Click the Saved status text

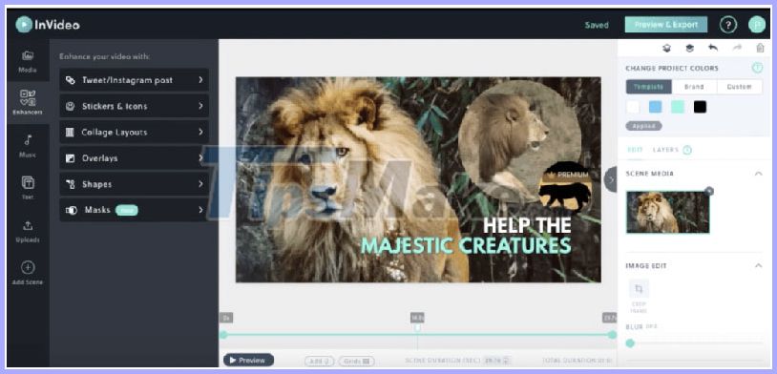coord(597,25)
